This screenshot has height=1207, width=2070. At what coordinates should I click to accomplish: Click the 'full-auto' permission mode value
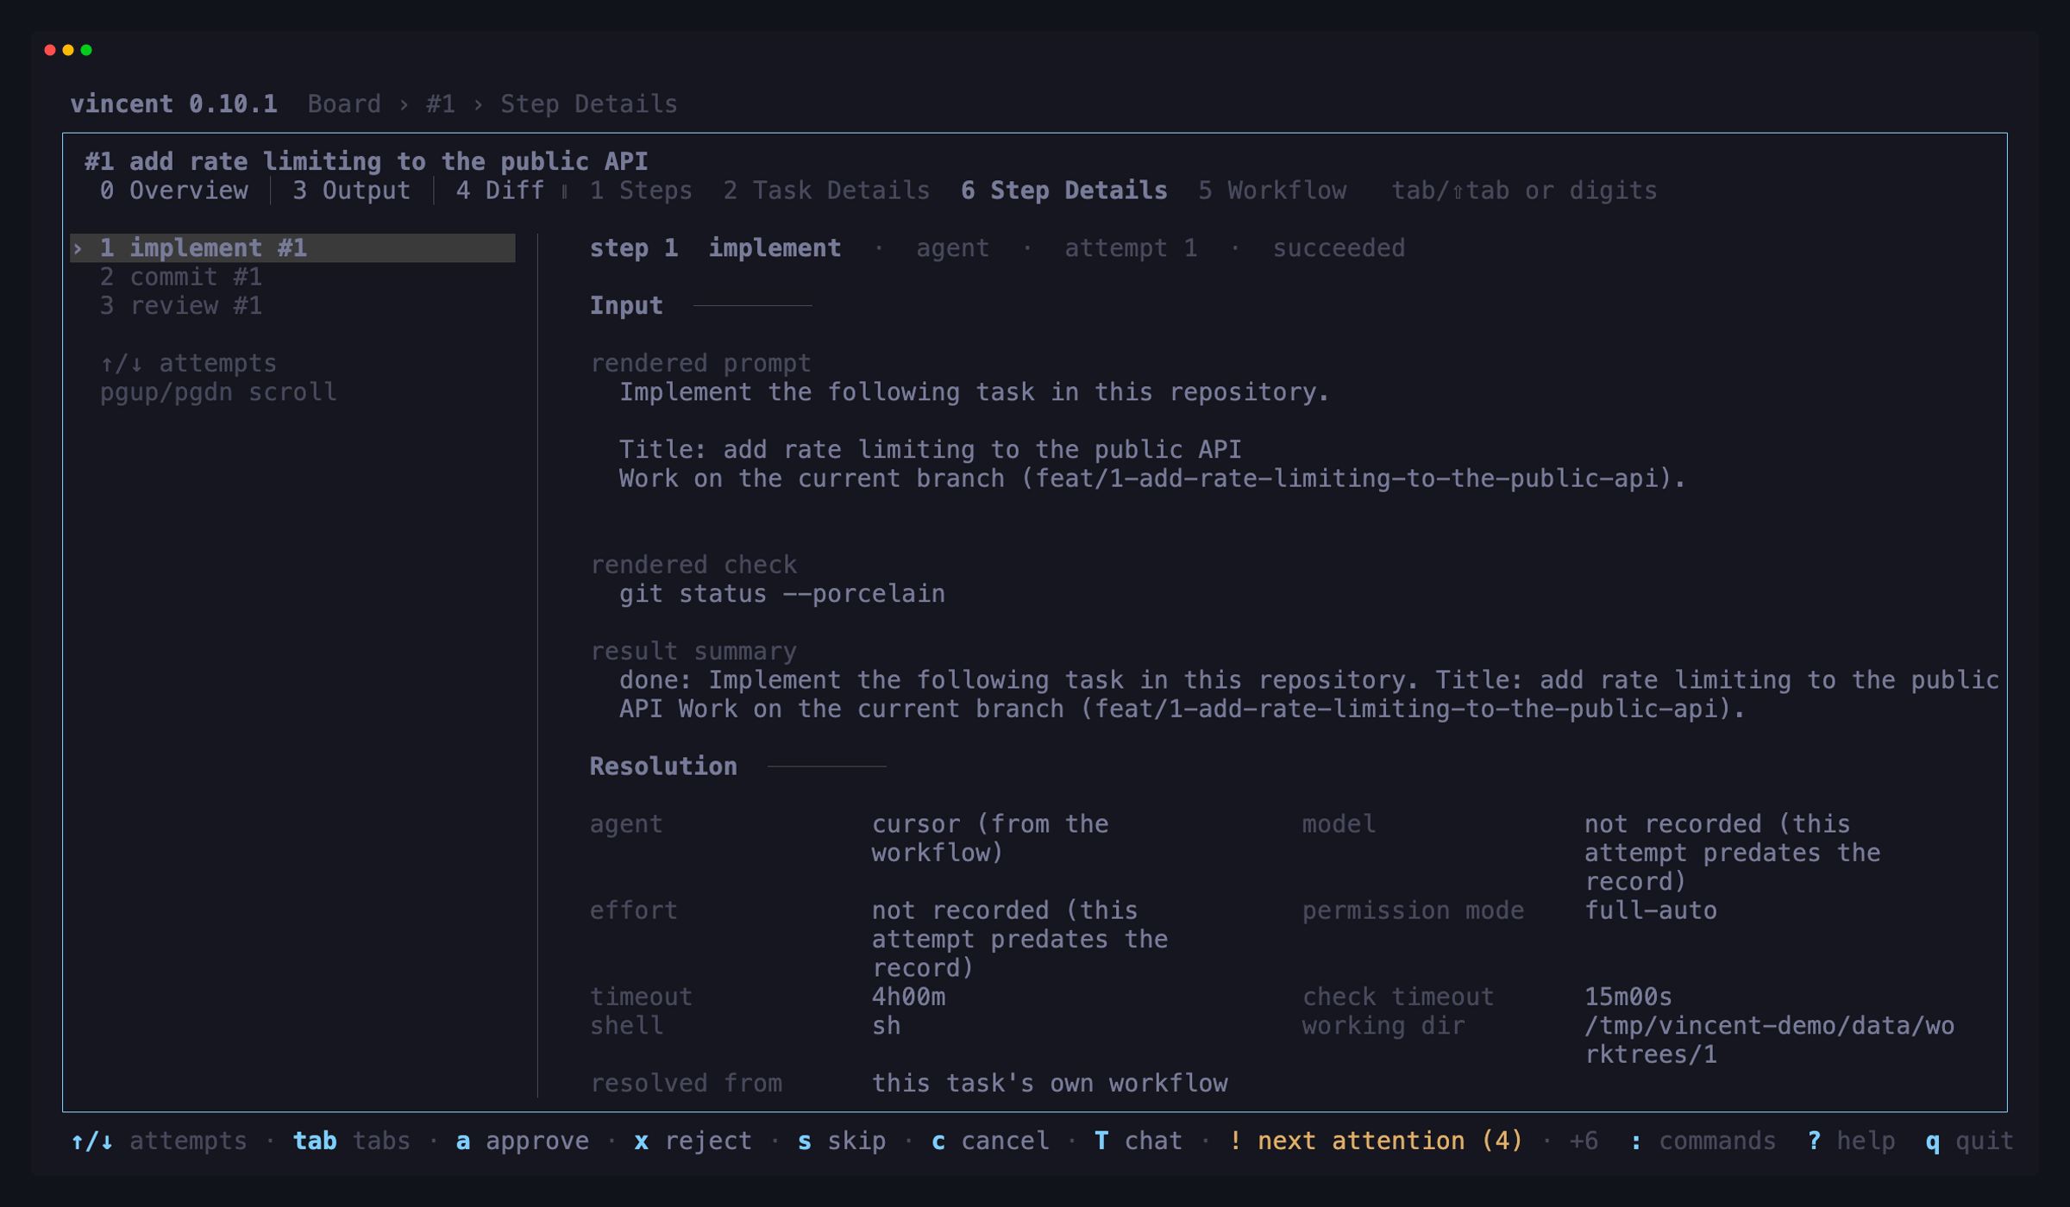[x=1651, y=910]
